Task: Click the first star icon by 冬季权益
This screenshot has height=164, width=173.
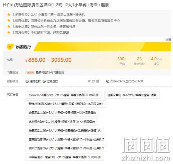Action: pyautogui.click(x=9, y=15)
